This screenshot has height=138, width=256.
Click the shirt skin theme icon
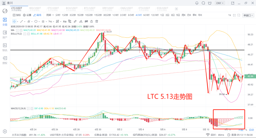(210, 3)
